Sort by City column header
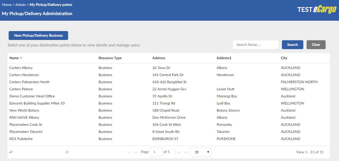The width and height of the screenshot is (339, 161). 284,58
